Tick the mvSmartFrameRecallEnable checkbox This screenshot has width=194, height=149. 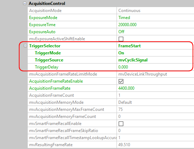tap(121, 124)
